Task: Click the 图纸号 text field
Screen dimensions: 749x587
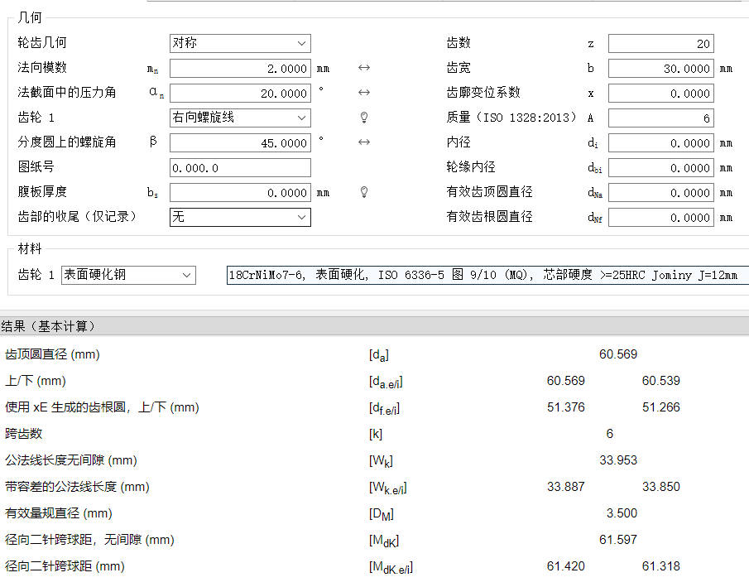Action: (x=240, y=168)
